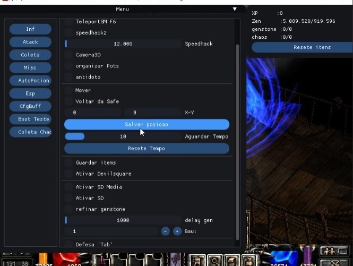Decrease the Bau value with minus button

[166, 231]
